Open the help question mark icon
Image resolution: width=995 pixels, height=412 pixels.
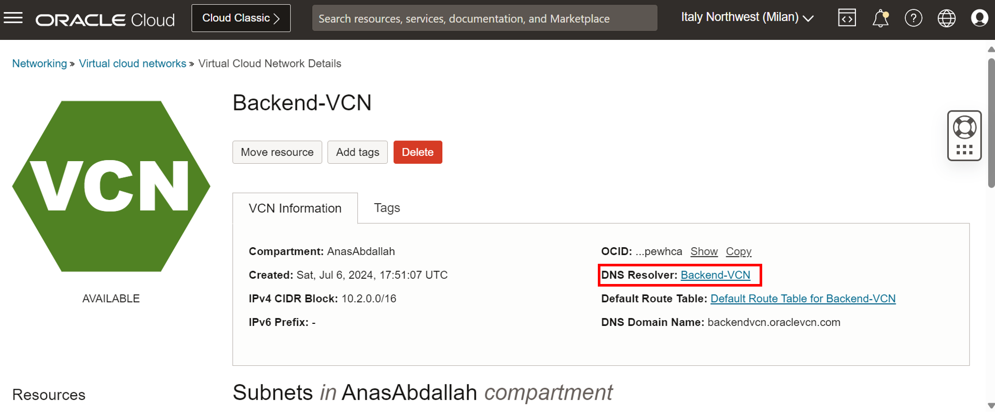coord(913,18)
